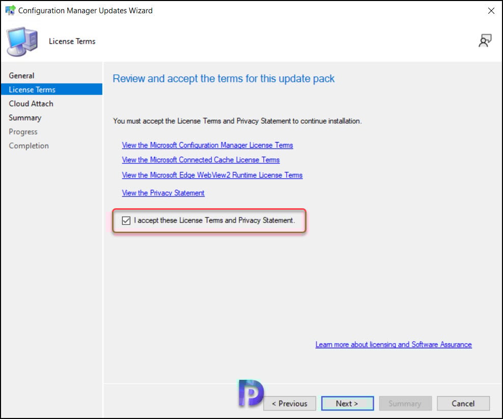Click the Configuration Manager title bar icon
The width and height of the screenshot is (503, 419).
point(10,10)
